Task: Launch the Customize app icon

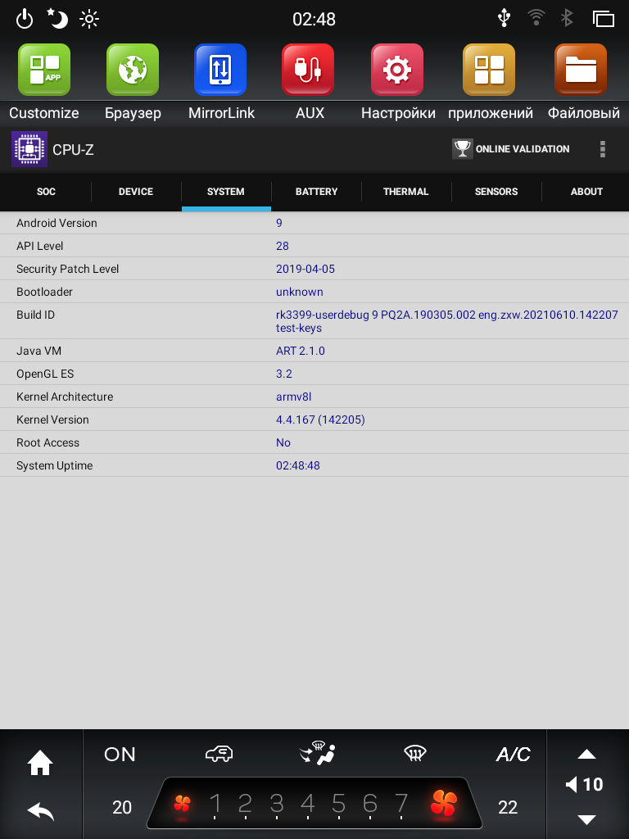Action: tap(44, 70)
